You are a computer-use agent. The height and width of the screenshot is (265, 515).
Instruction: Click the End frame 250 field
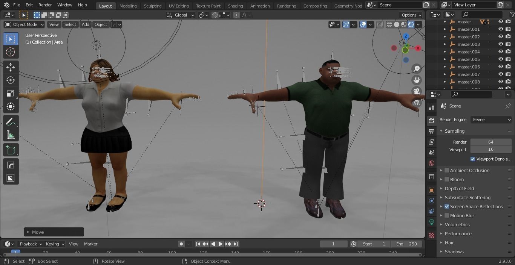[x=406, y=244]
